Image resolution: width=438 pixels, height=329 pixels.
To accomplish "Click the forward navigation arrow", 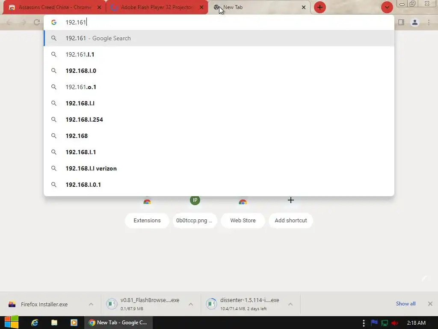I will (x=23, y=22).
